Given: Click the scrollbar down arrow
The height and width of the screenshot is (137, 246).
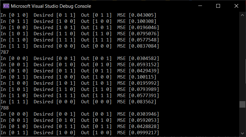Looking at the screenshot, I should click(x=242, y=133).
